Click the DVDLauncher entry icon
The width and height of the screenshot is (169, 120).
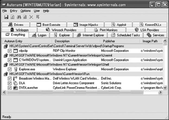click(15, 88)
